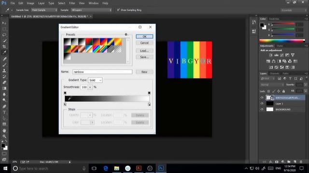Open the workspace Essentials dropdown
This screenshot has height=173, width=309.
pos(294,10)
